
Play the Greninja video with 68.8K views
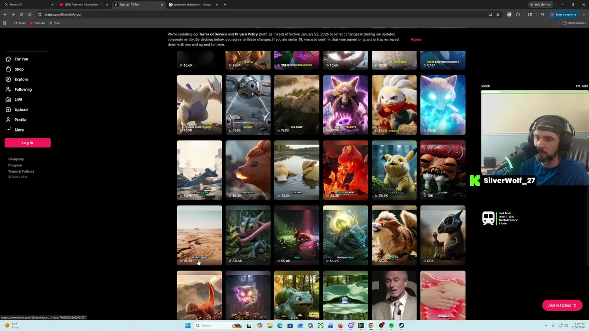248,235
